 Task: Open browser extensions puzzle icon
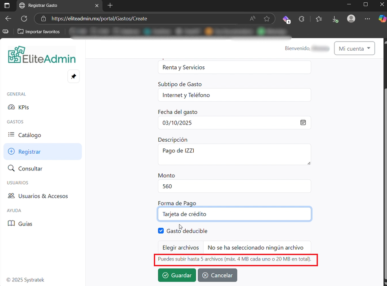(x=301, y=19)
